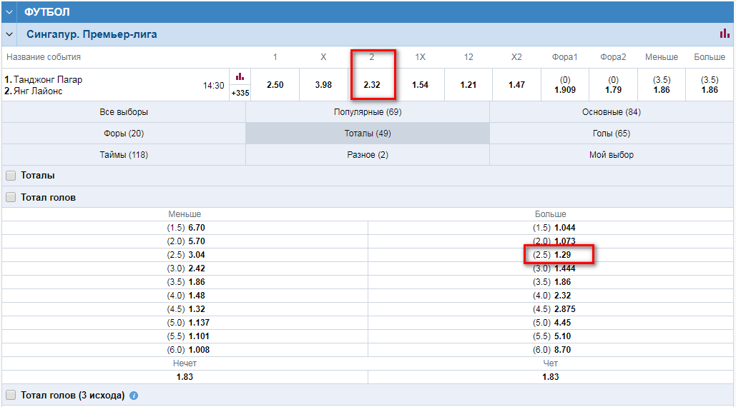This screenshot has width=736, height=407.
Task: Expand more markets via +335
Action: click(240, 93)
